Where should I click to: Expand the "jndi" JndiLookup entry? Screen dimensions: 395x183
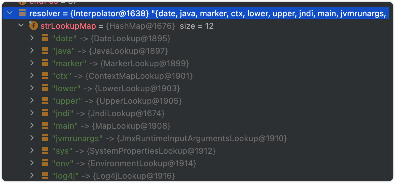click(x=32, y=113)
